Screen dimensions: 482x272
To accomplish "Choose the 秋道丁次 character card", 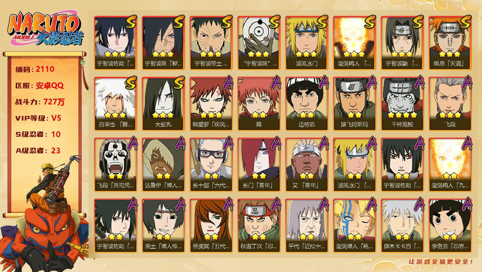I will pos(259,226).
